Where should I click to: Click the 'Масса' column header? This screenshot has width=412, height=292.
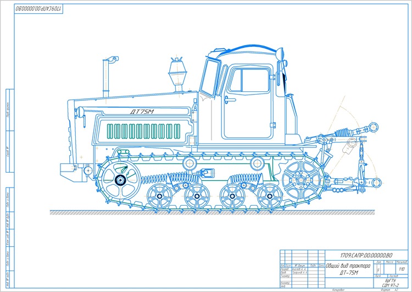point(389,262)
